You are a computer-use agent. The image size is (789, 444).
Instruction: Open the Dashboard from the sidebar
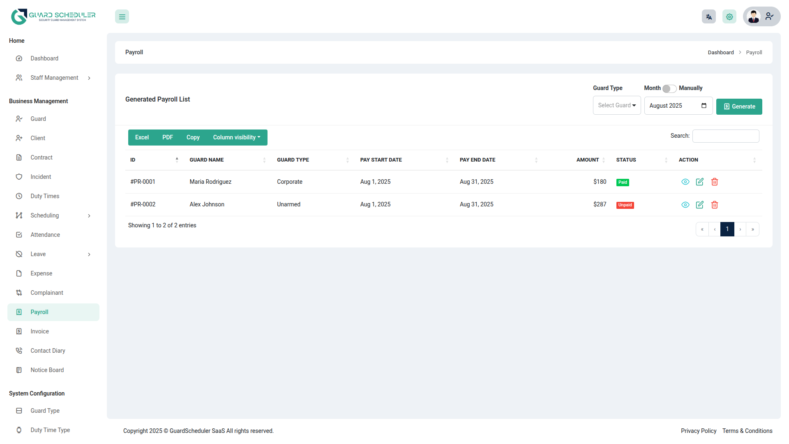click(x=44, y=58)
